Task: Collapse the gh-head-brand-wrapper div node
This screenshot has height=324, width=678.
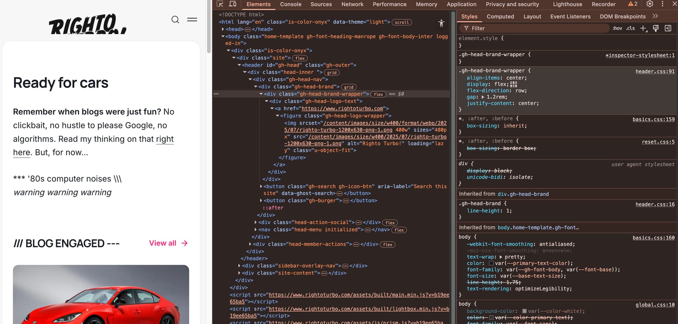Action: (x=261, y=94)
